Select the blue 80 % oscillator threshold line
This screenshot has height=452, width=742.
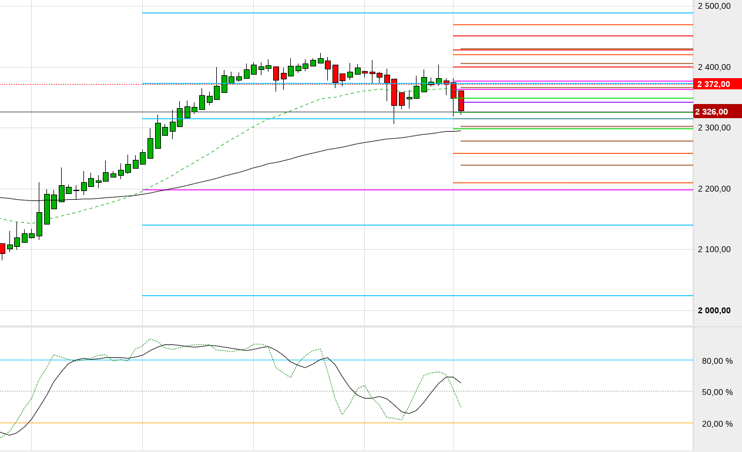tap(347, 360)
